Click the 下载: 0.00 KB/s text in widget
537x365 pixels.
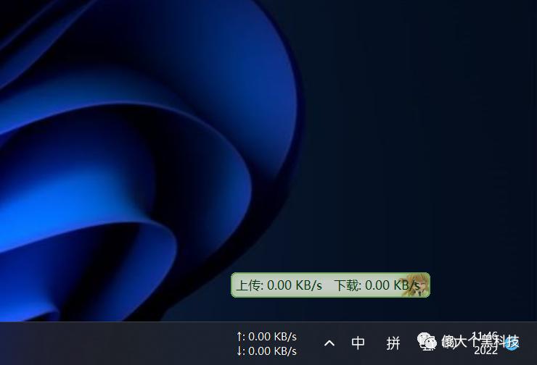(377, 285)
